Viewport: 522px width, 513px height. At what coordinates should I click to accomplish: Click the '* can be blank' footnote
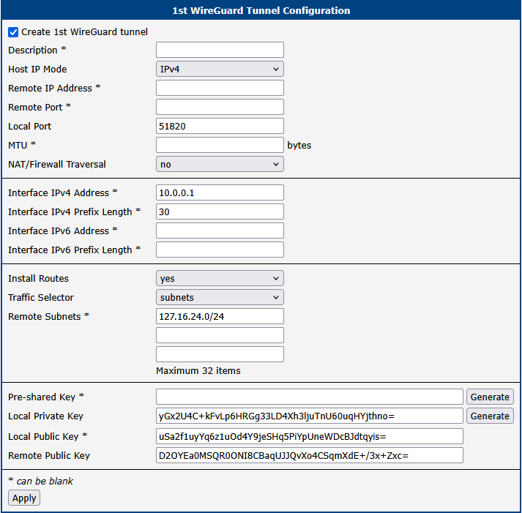pyautogui.click(x=40, y=481)
